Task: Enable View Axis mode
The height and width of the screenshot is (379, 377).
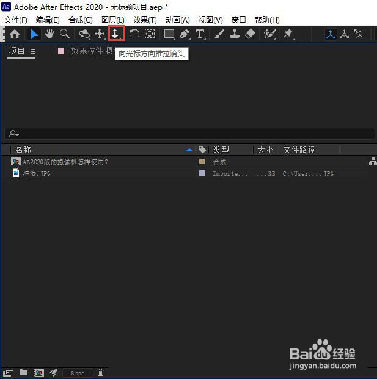Action: pos(359,34)
